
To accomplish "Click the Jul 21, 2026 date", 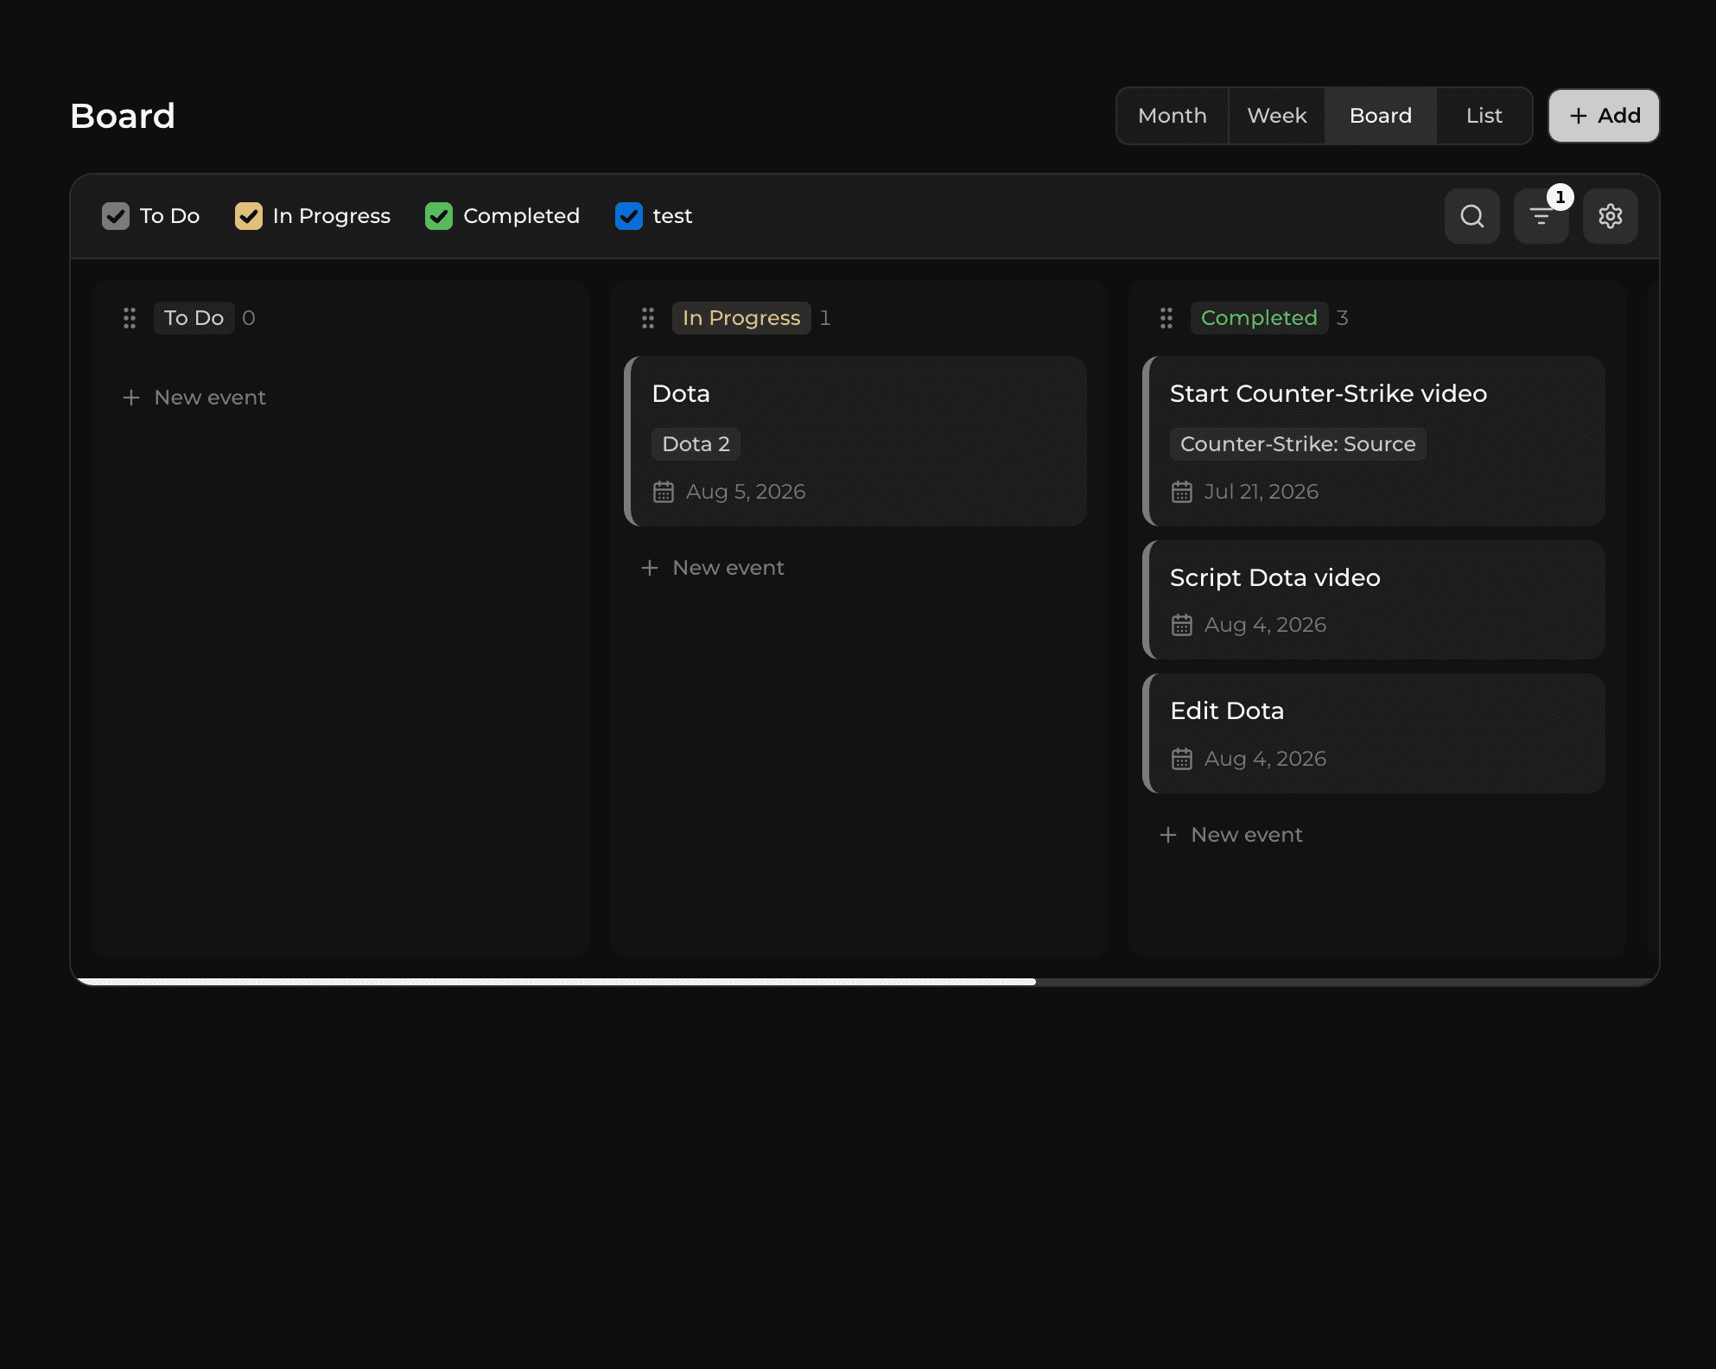I will 1262,492.
